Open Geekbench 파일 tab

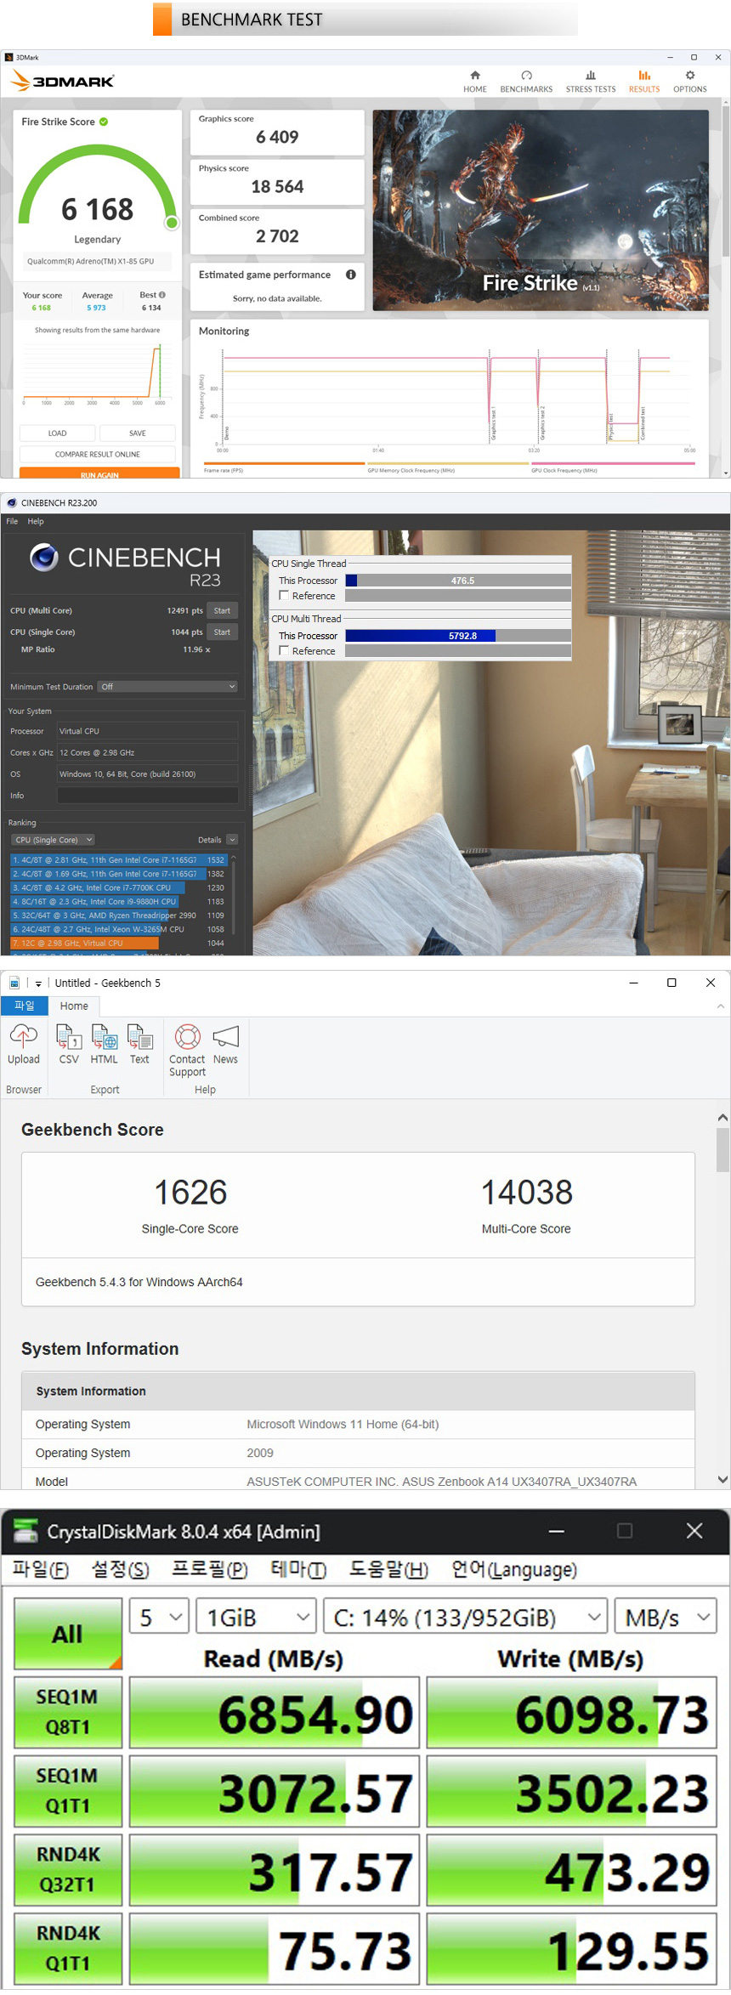(25, 1006)
